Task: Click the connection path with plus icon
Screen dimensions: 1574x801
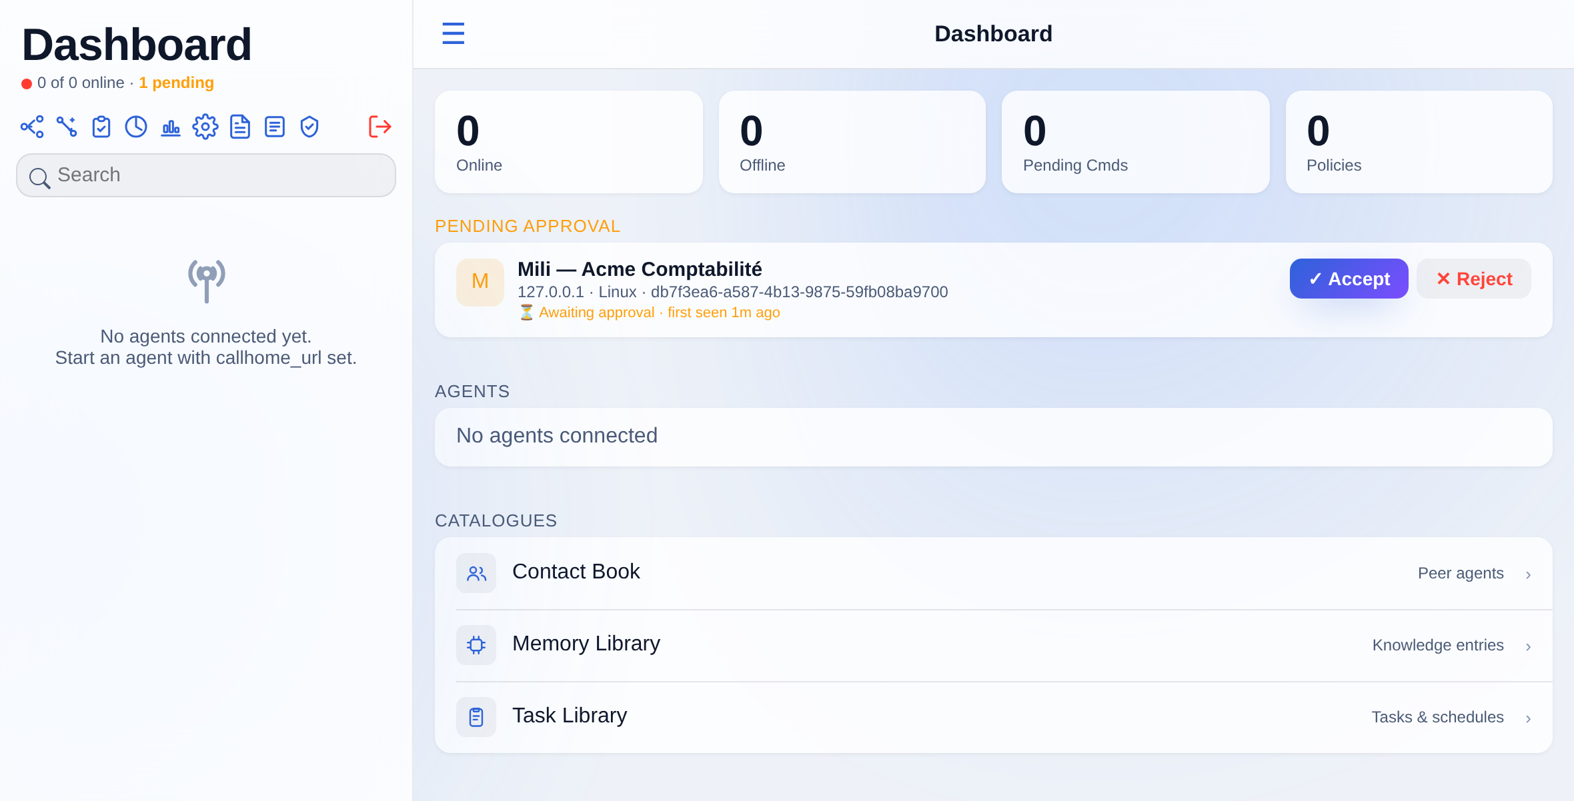Action: tap(67, 127)
